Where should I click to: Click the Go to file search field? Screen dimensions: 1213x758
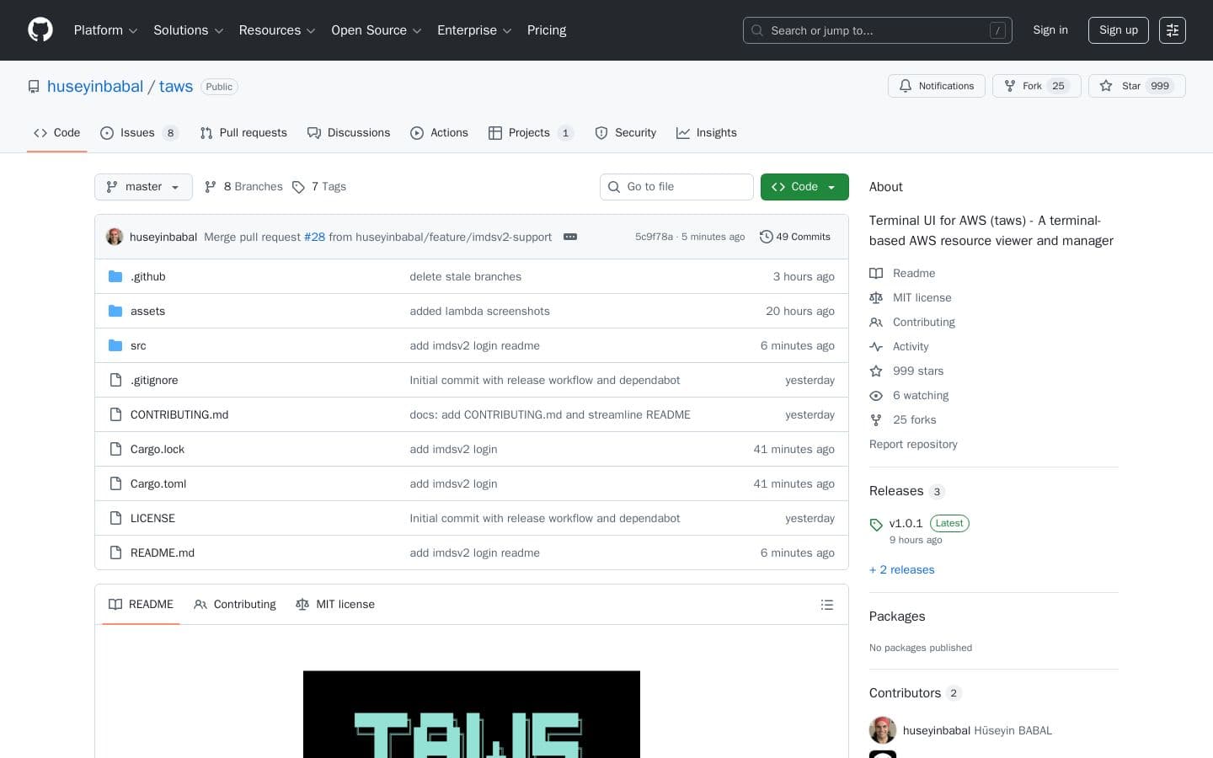click(676, 187)
